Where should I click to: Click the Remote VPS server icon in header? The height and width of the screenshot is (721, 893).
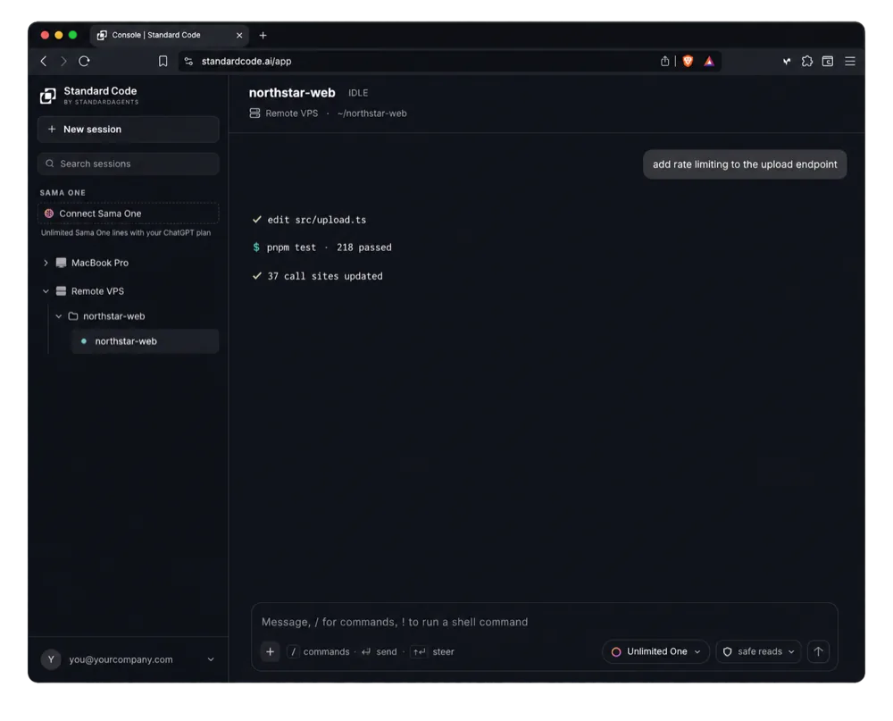pos(255,113)
